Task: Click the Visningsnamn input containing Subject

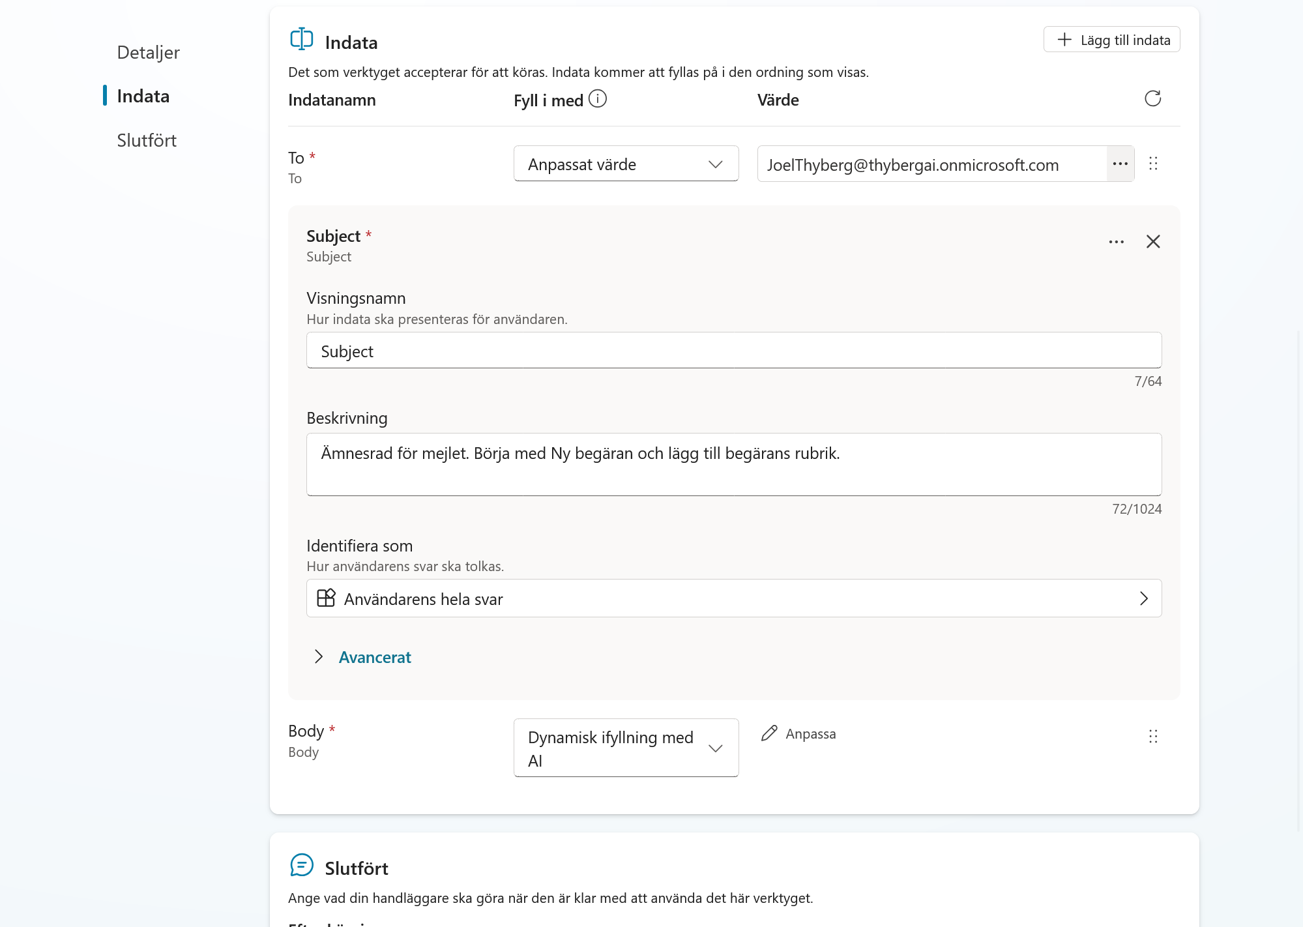Action: (734, 351)
